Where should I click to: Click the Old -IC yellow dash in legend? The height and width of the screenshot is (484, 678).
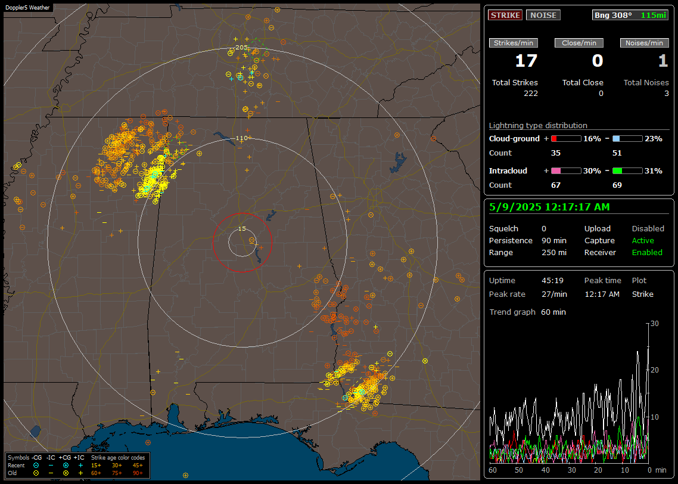click(51, 473)
